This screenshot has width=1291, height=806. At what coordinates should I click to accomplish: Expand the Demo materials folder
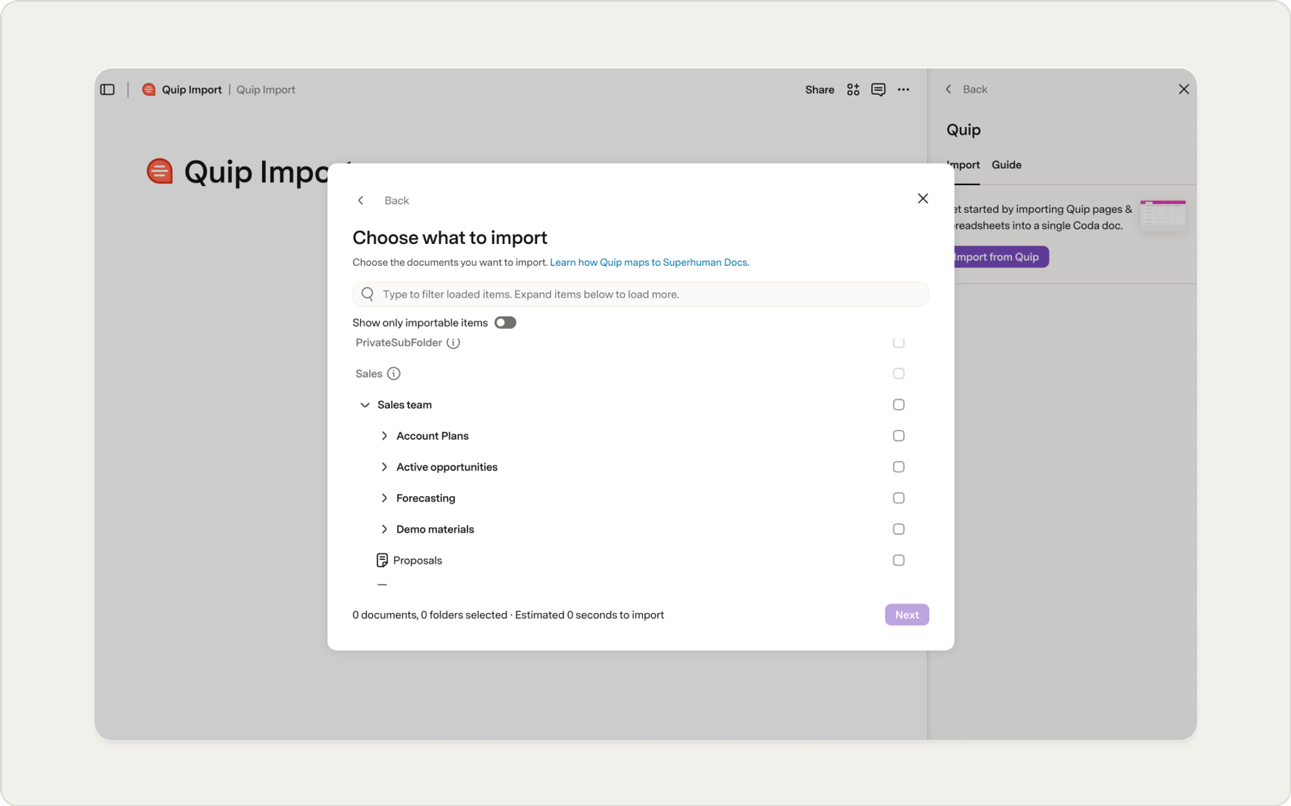[x=384, y=529]
